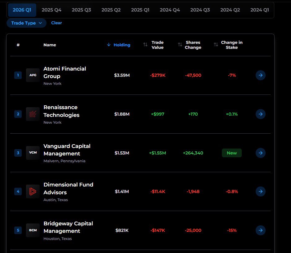291x253 pixels.
Task: Switch to the 2024 Q3 tab
Action: (200, 10)
